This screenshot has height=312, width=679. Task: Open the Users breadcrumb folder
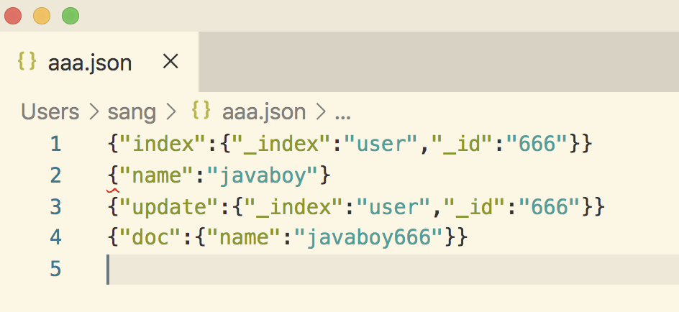pos(50,111)
